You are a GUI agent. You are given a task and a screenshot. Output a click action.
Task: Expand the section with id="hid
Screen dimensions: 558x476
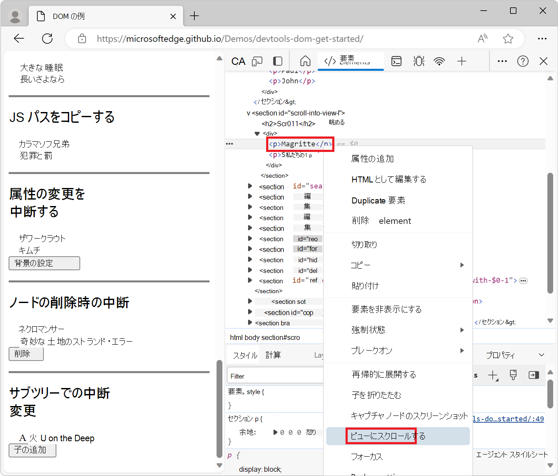(250, 260)
